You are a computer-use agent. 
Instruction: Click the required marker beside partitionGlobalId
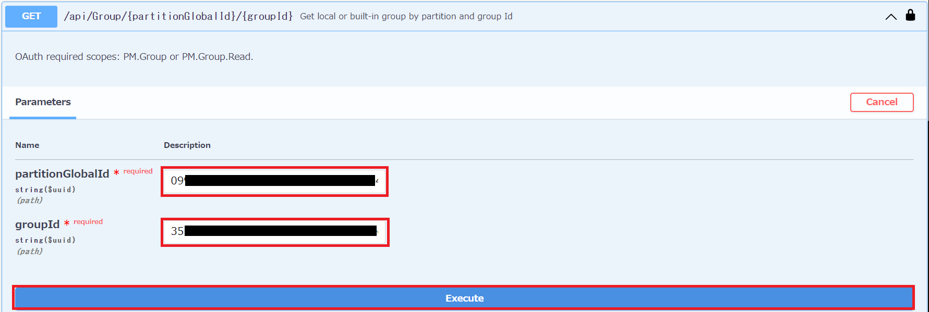[x=133, y=171]
